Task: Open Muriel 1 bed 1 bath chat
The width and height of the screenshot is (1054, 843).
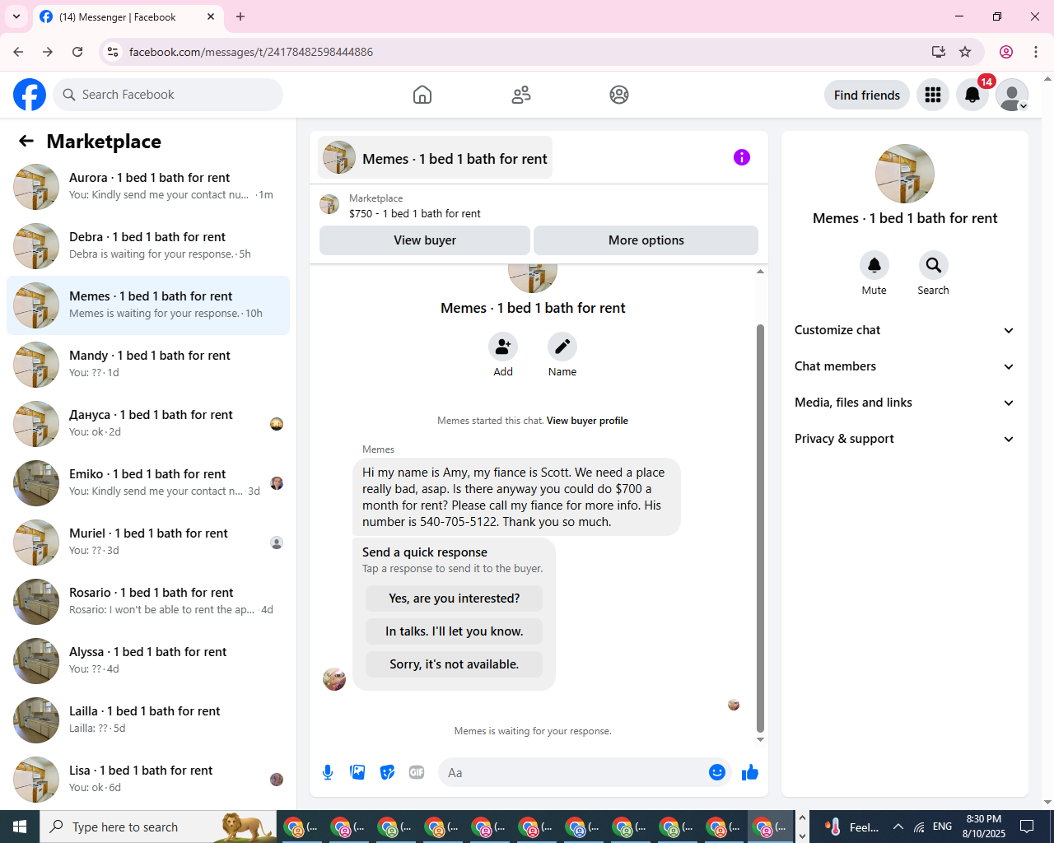Action: point(148,543)
